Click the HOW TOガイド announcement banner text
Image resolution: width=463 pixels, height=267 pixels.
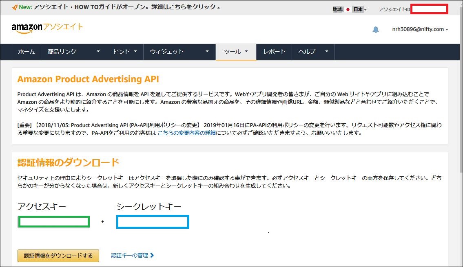point(127,7)
